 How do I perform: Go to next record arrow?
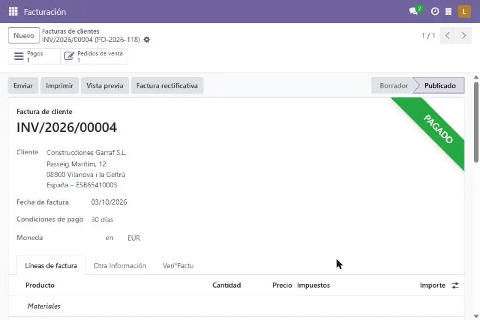pyautogui.click(x=463, y=35)
